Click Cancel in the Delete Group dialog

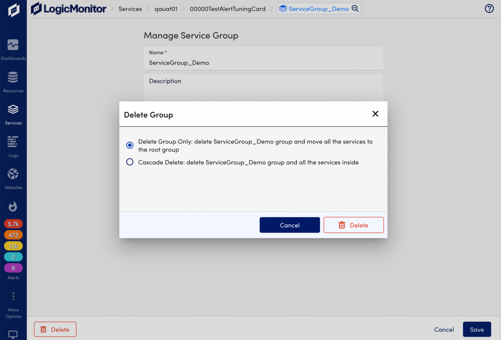(x=289, y=225)
